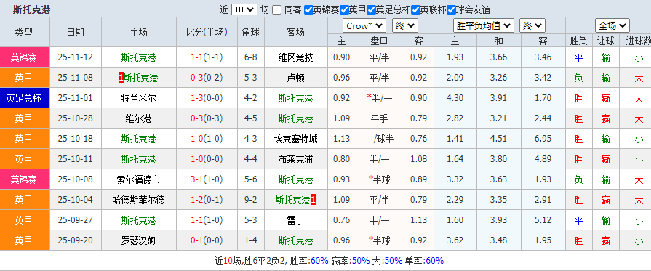Open the 3-1(1-0) score at 索尔福德市
Image resolution: width=651 pixels, height=271 pixels.
pyautogui.click(x=207, y=179)
